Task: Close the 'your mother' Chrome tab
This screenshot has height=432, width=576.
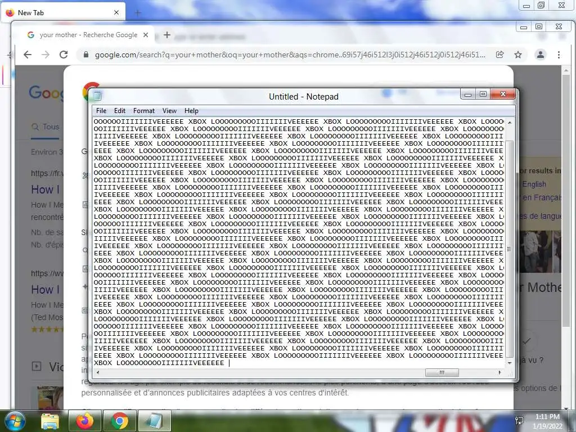Action: pyautogui.click(x=146, y=35)
